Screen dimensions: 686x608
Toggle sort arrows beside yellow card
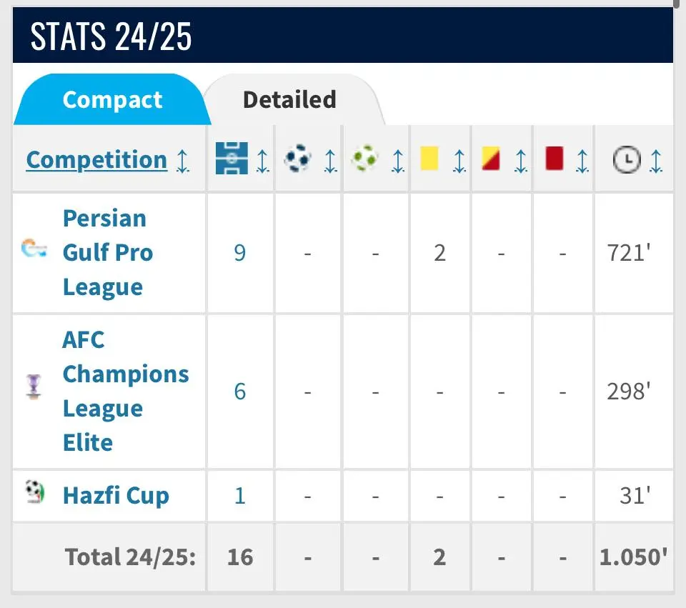459,161
